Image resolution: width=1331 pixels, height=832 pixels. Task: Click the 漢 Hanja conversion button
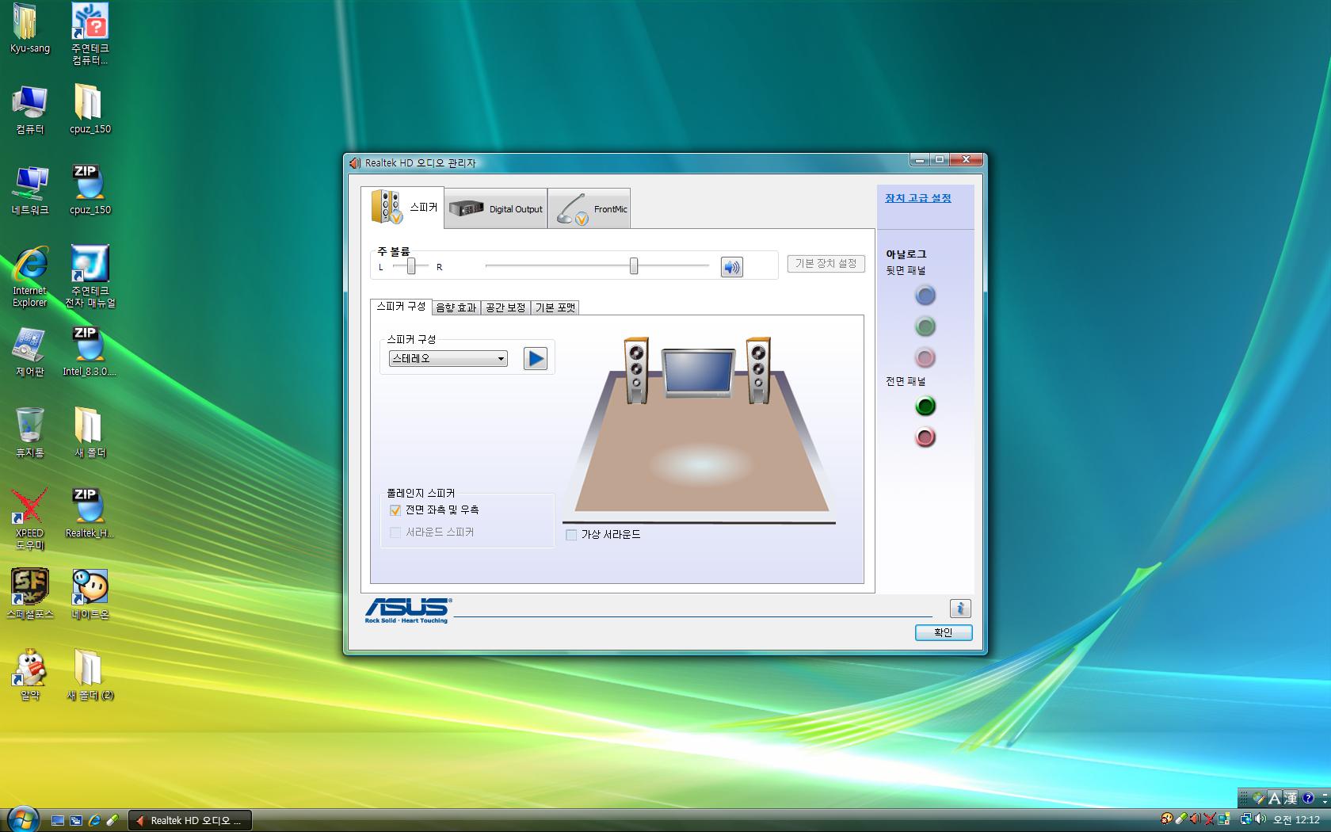[1291, 798]
